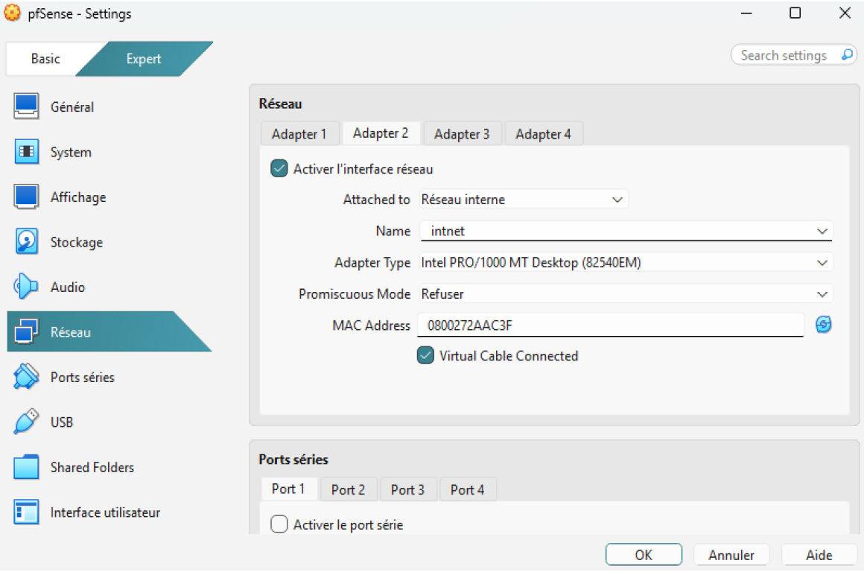
Task: Click the MAC Address input field
Action: click(x=611, y=325)
